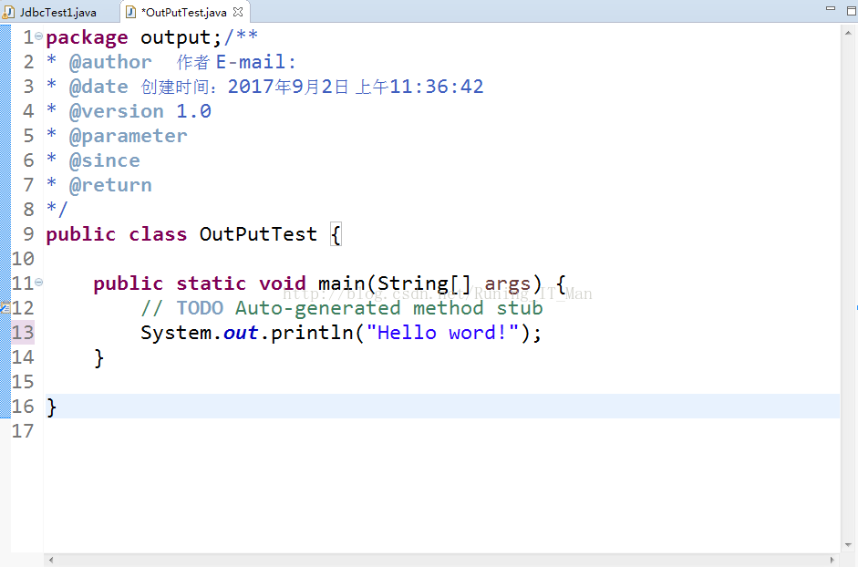
Task: Click the "Hello word!" string literal
Action: [x=442, y=334]
